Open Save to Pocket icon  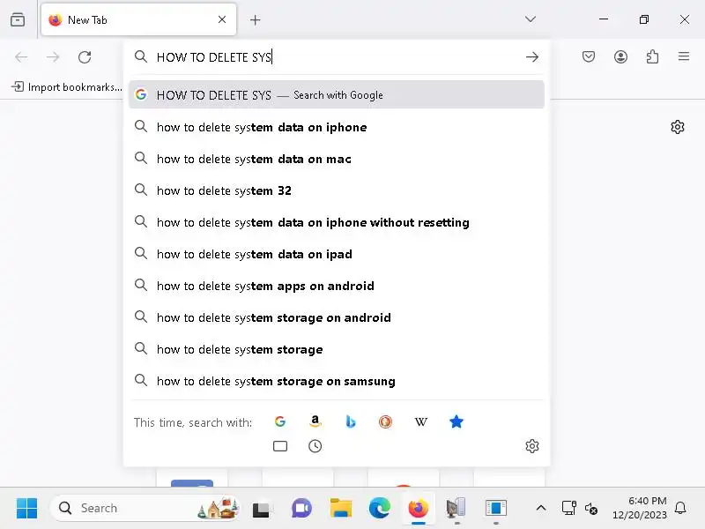[589, 56]
